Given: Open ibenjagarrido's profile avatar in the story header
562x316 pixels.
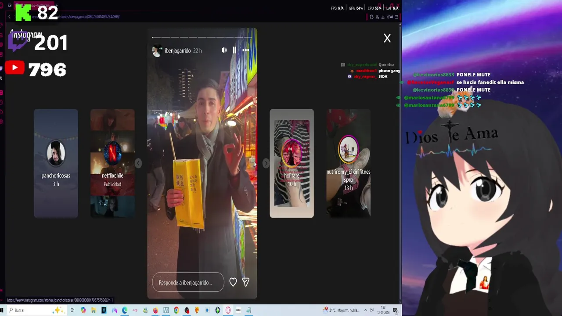Looking at the screenshot, I should click(157, 50).
